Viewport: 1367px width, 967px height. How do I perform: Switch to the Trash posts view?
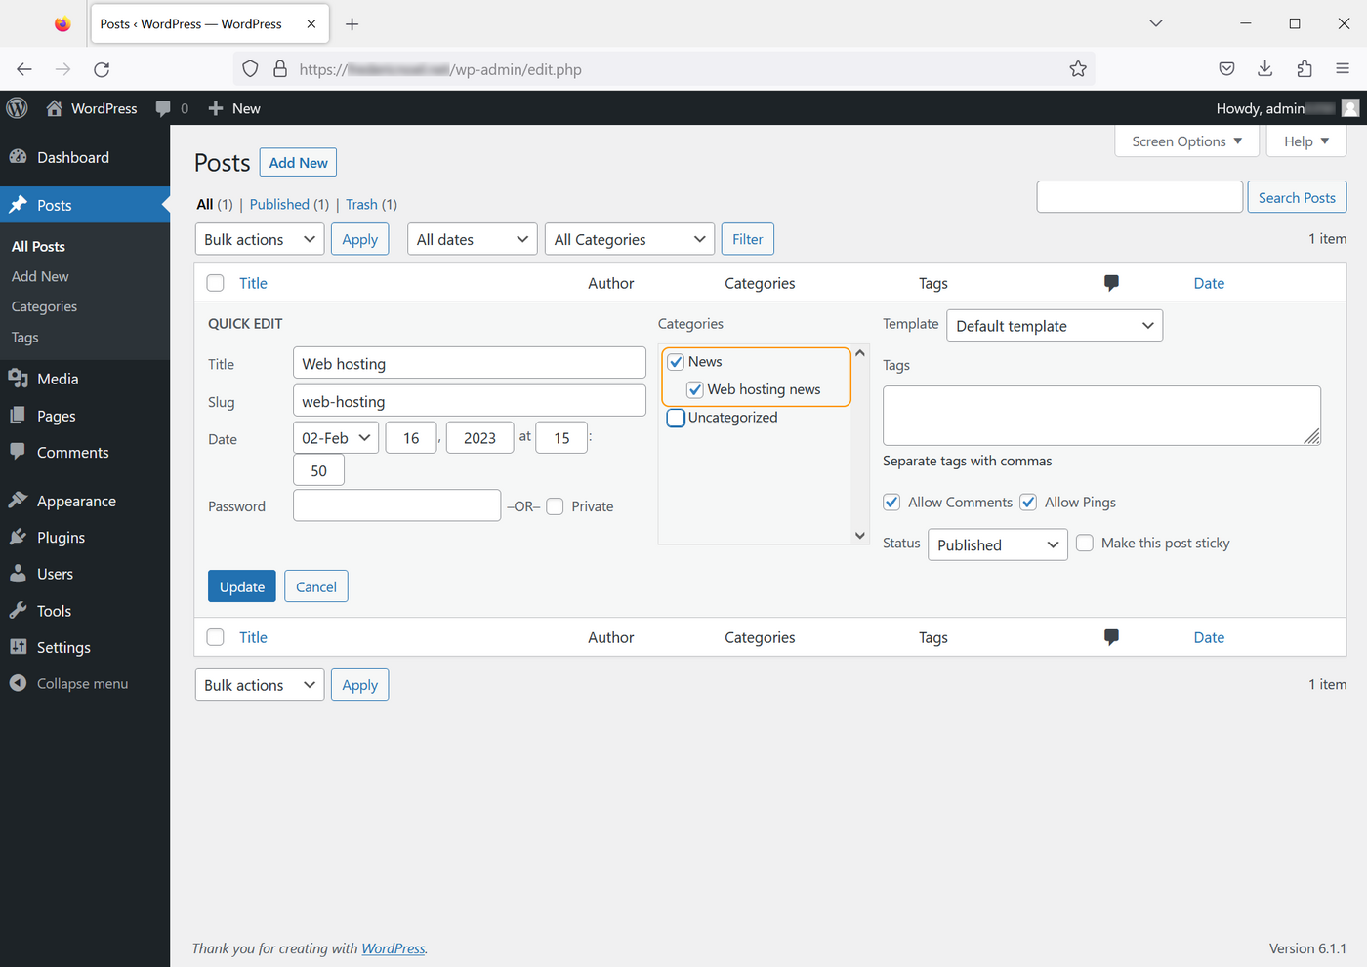click(x=360, y=204)
